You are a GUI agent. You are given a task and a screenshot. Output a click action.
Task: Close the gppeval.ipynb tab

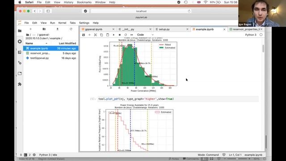113,29
